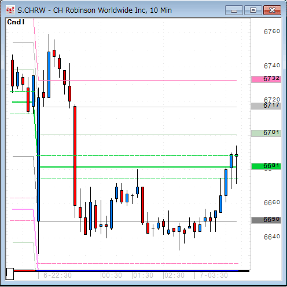The width and height of the screenshot is (287, 287).
Task: Click the white scroll box at chart bottom-left
Action: 10,274
